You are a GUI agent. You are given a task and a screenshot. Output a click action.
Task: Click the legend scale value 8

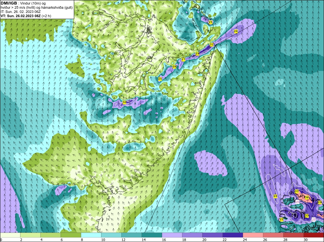click(x=82, y=240)
